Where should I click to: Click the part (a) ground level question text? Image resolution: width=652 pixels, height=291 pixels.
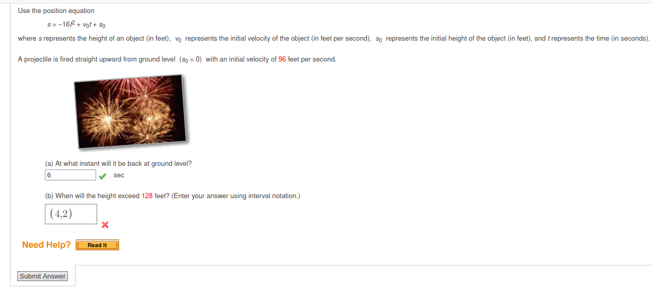pyautogui.click(x=118, y=164)
